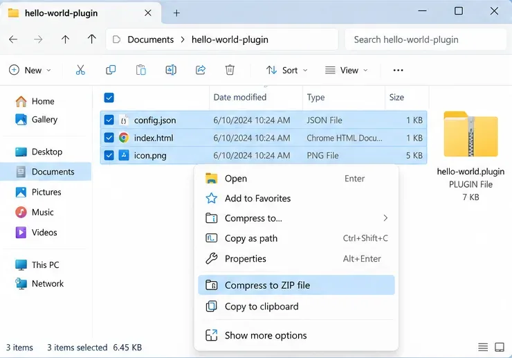512x358 pixels.
Task: Go back with the left arrow
Action: [x=13, y=39]
